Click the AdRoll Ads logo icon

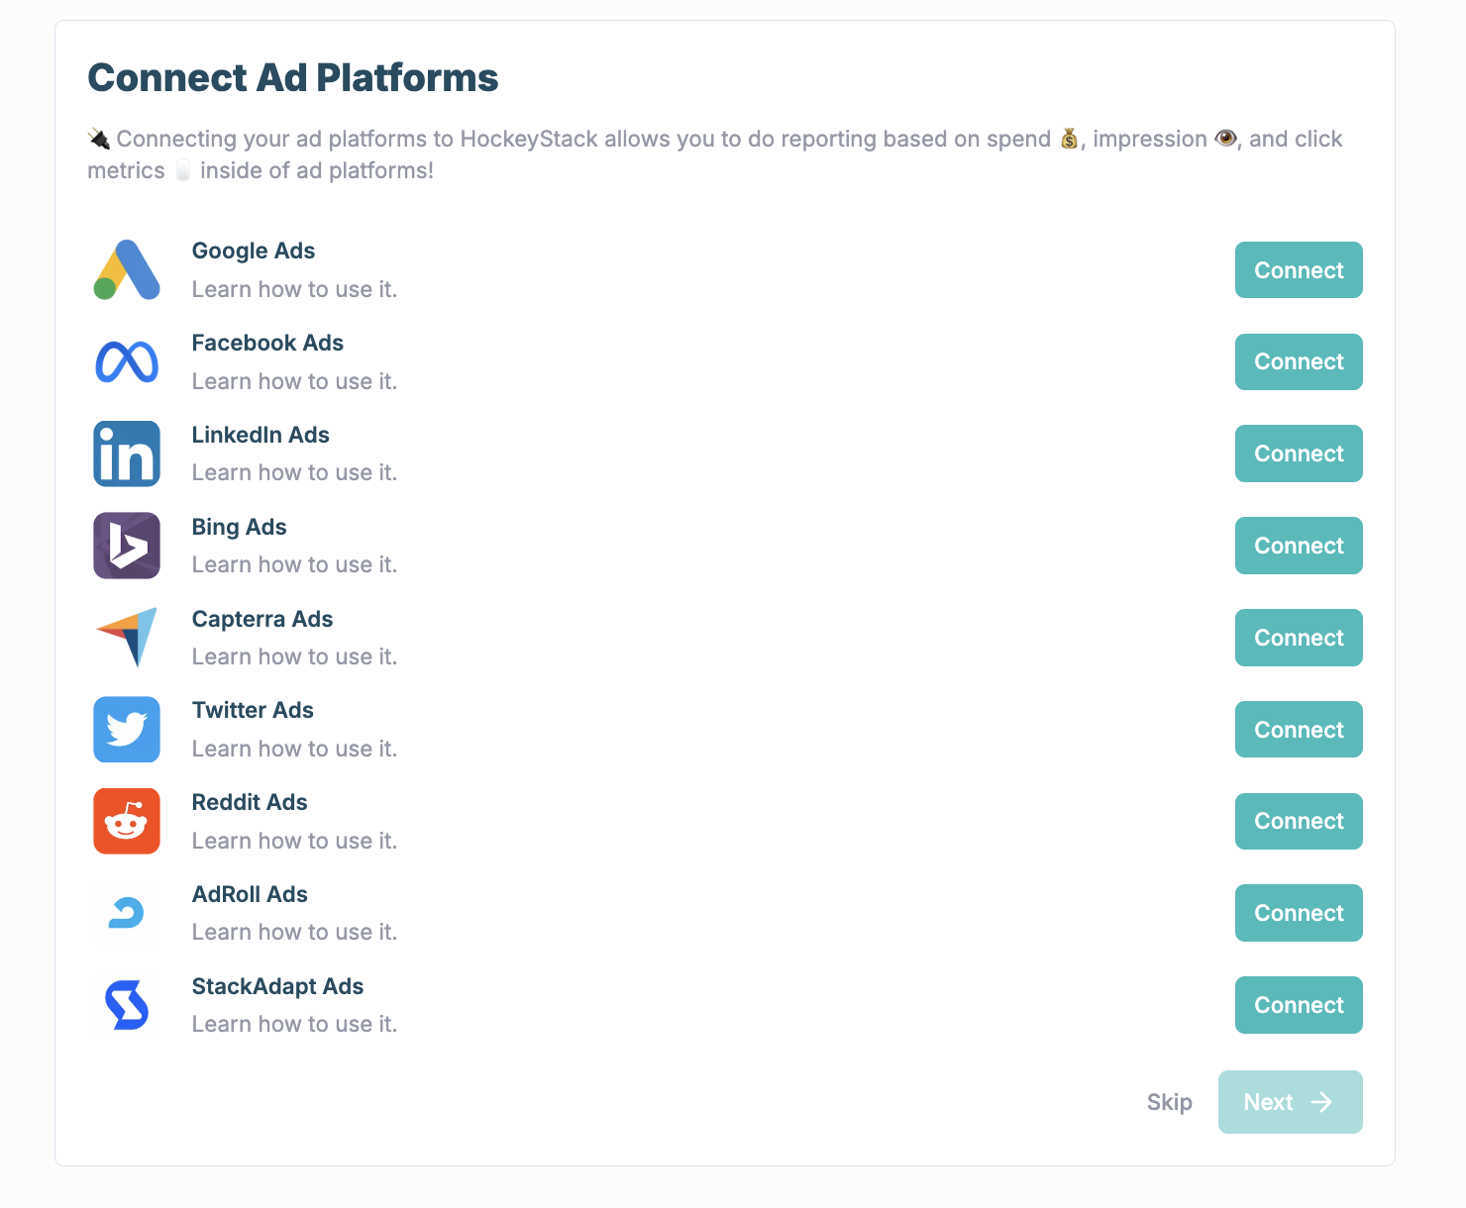pos(127,913)
